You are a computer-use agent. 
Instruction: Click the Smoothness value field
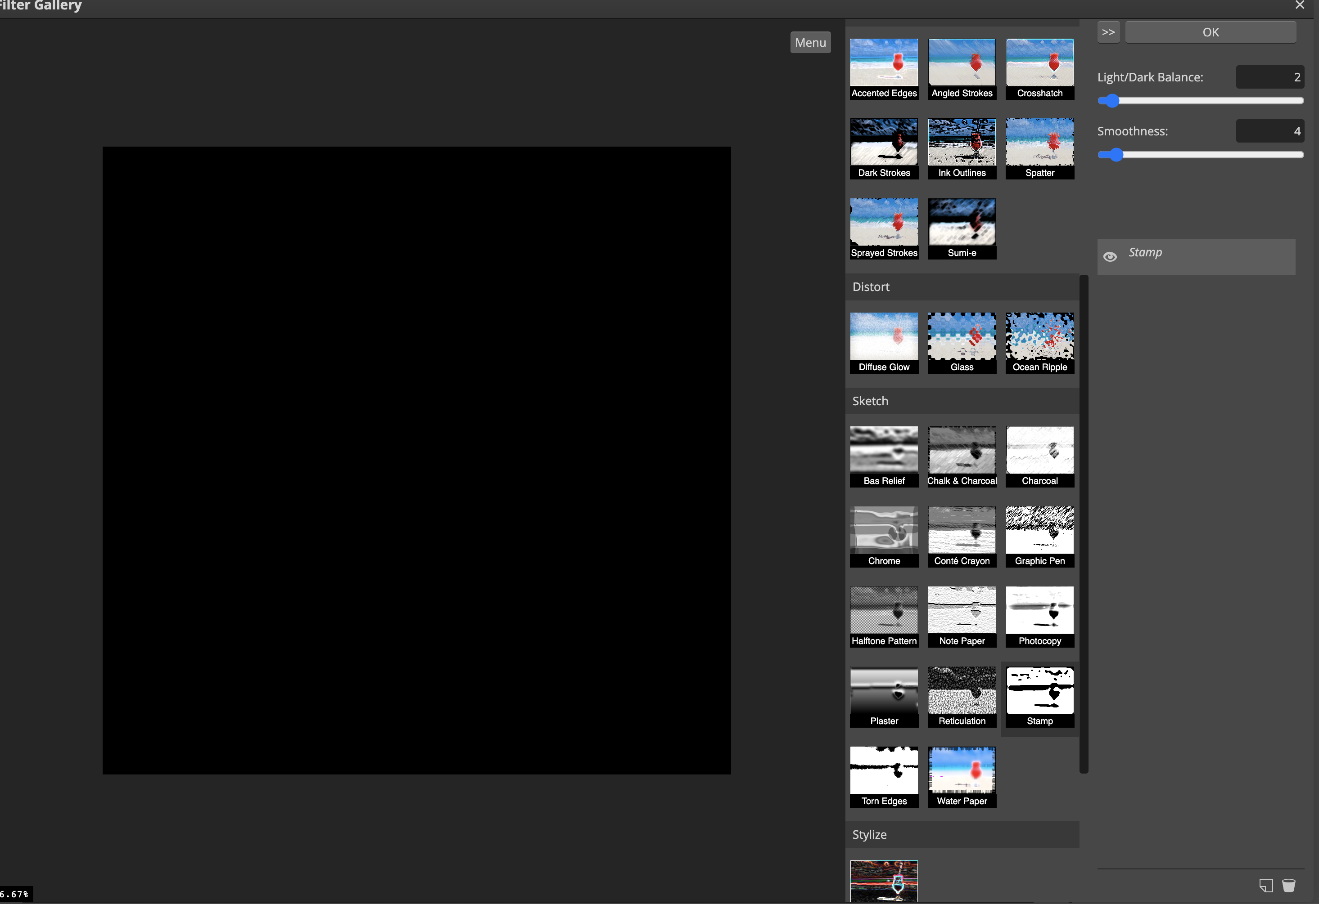(1270, 130)
